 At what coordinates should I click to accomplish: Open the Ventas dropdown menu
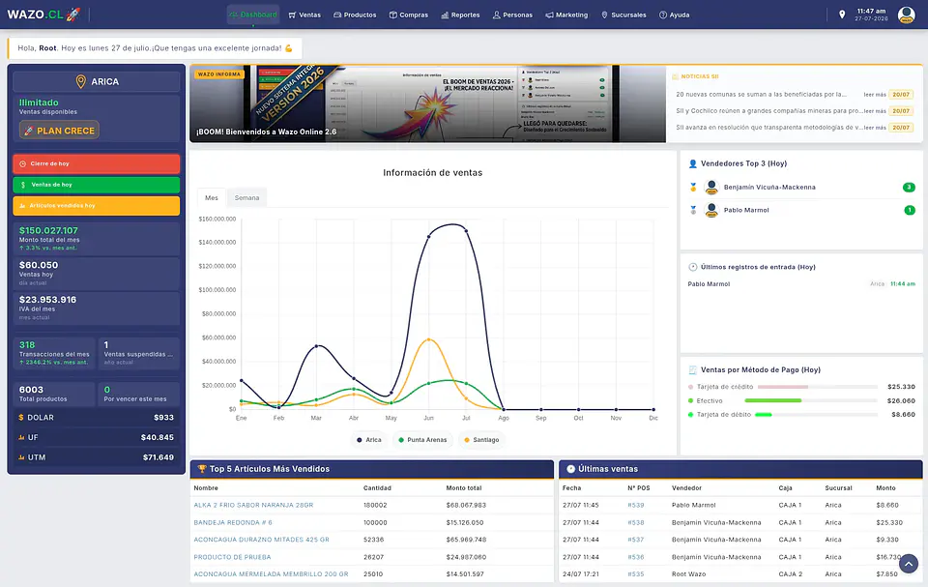click(x=304, y=15)
